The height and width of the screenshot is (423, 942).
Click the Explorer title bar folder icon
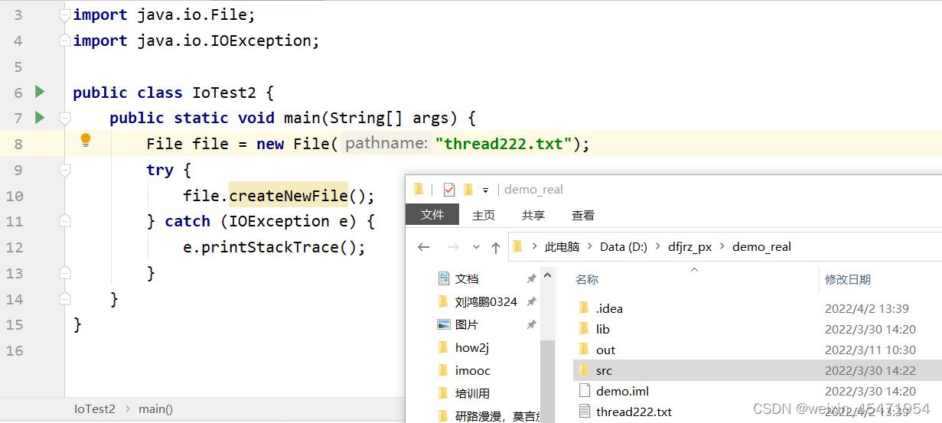click(x=419, y=190)
